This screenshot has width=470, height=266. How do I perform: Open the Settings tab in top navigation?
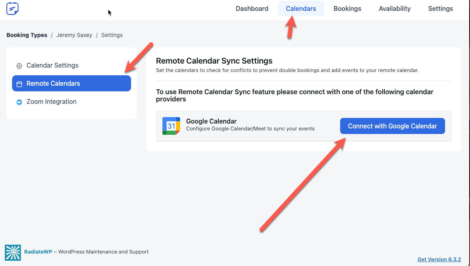click(x=440, y=8)
